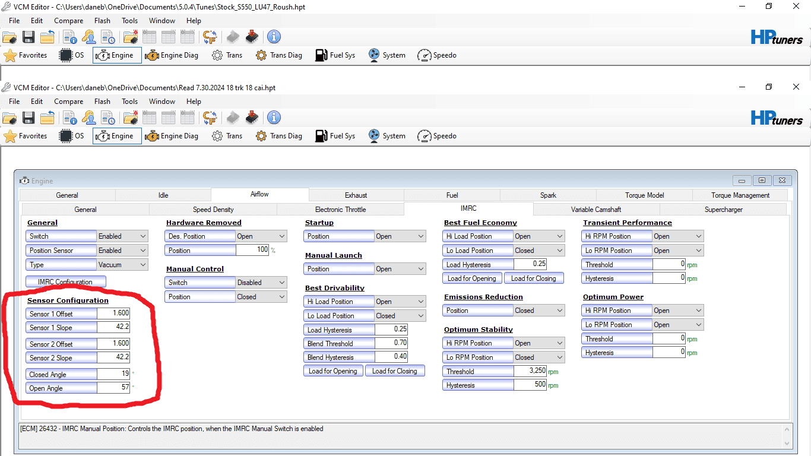Click the key and user icon in the front window
The image size is (811, 456).
(89, 118)
